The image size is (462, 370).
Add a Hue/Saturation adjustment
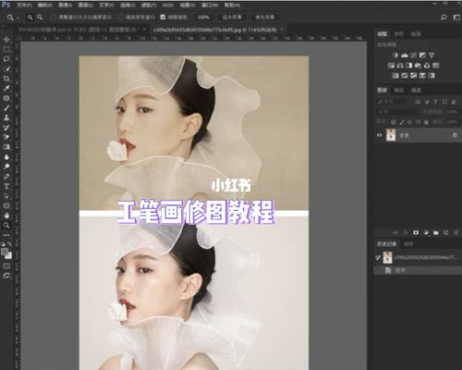(391, 66)
